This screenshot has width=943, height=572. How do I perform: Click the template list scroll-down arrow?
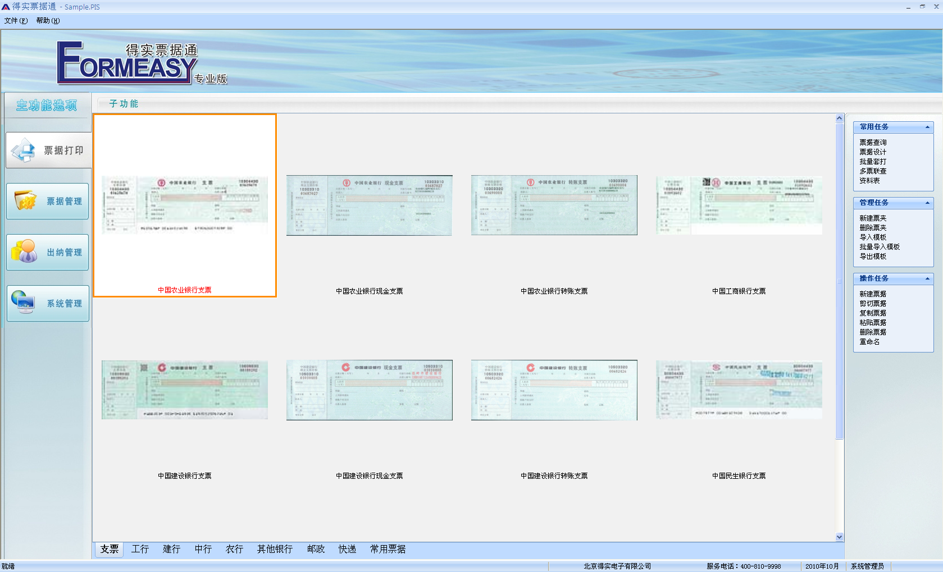840,537
